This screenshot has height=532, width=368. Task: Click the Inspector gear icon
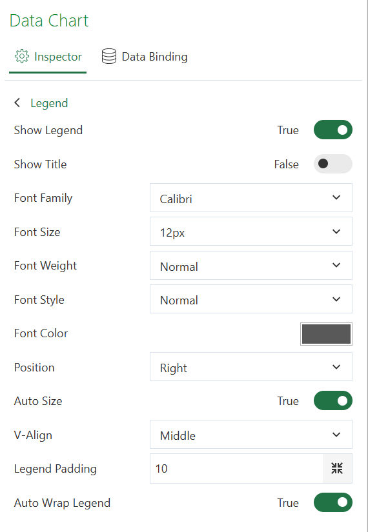click(x=22, y=56)
